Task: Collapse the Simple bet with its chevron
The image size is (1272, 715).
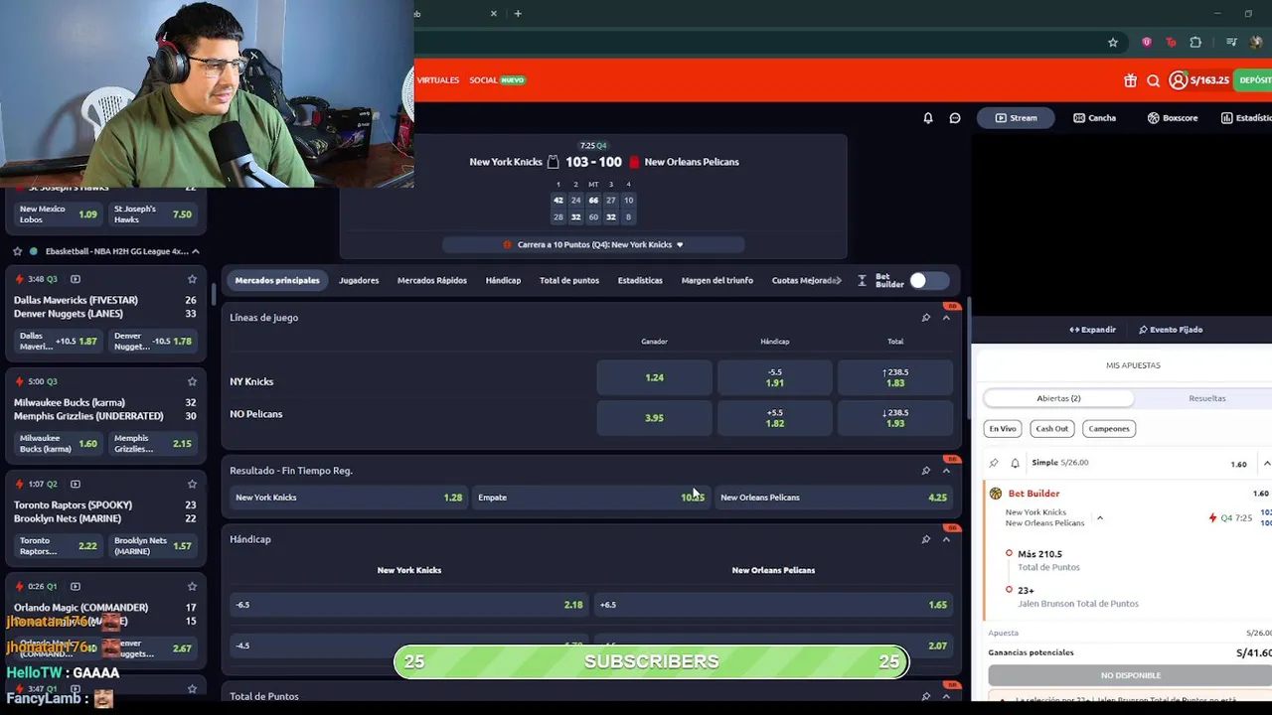Action: pos(1266,464)
